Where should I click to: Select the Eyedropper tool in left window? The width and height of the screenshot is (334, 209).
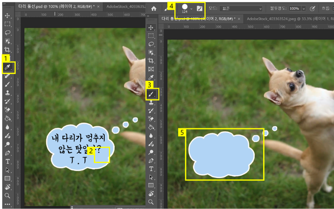click(8, 68)
